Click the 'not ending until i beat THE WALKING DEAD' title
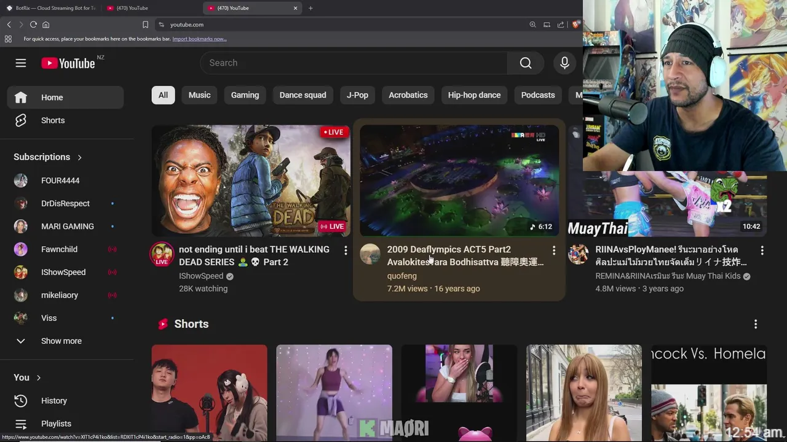Screen dimensions: 787x442 (x=254, y=255)
